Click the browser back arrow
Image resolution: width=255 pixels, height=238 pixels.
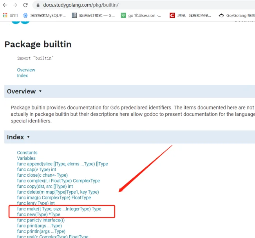pos(5,5)
